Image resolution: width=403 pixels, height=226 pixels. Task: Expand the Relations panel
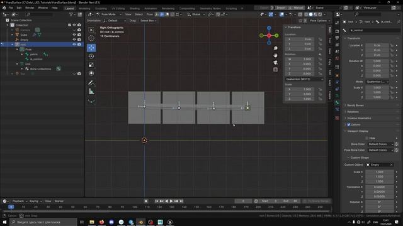click(x=353, y=112)
